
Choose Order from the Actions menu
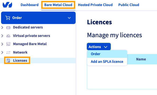coord(107,54)
